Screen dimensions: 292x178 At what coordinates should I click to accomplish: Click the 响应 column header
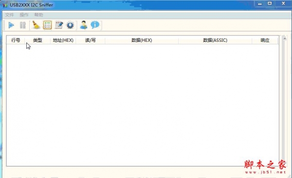[x=265, y=40]
